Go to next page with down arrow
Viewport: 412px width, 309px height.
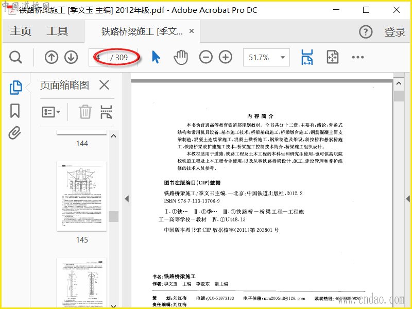71,57
